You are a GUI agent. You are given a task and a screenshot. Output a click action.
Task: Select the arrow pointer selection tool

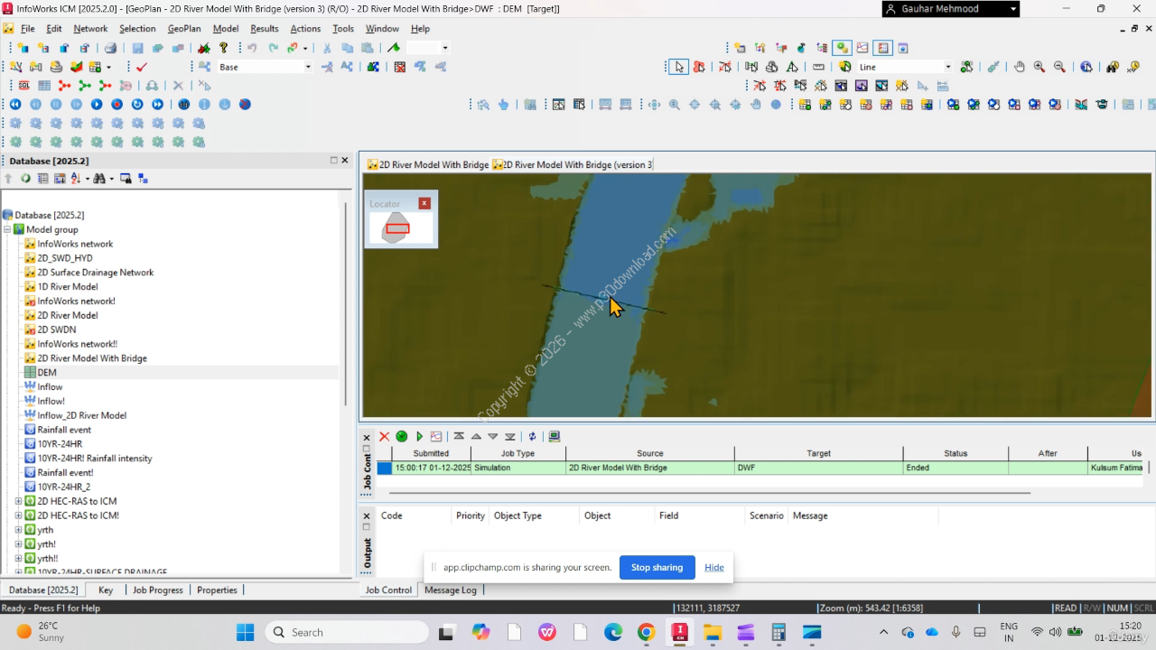(678, 67)
